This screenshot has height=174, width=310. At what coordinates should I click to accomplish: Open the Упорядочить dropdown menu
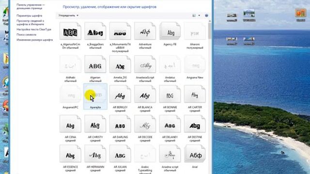coord(68,15)
